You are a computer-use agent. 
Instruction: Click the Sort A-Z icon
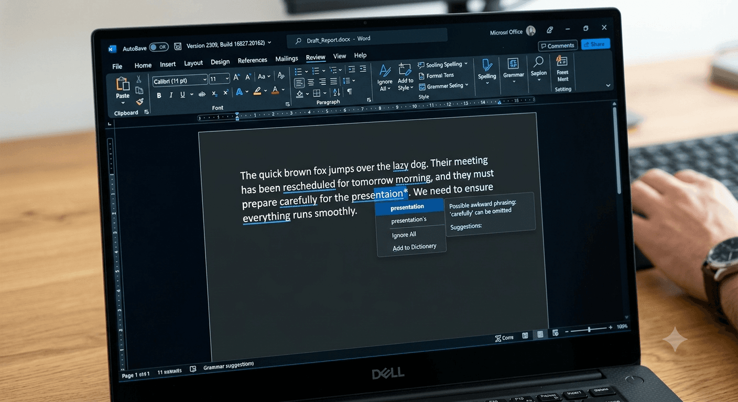point(337,92)
